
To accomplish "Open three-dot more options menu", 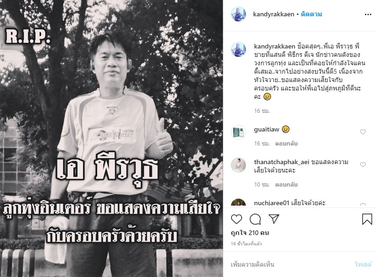I will [x=368, y=14].
